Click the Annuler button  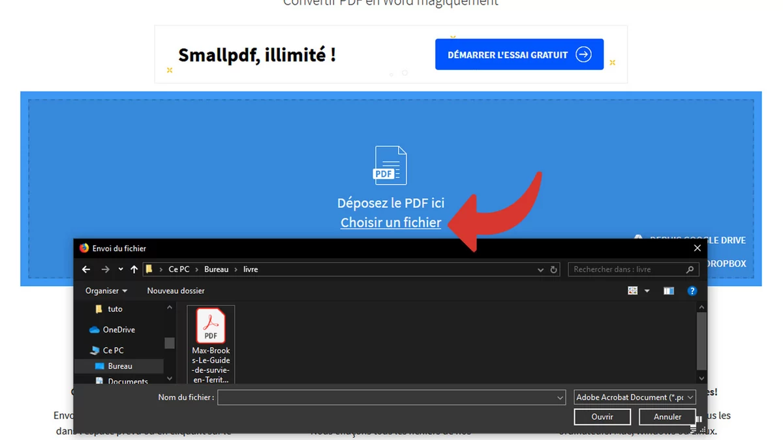pos(668,417)
